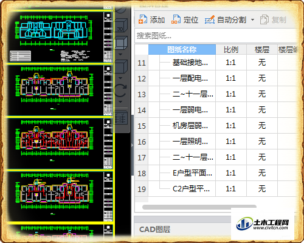The image size is (304, 243).
Task: Select drawing row 一层配电...
Action: click(x=190, y=78)
